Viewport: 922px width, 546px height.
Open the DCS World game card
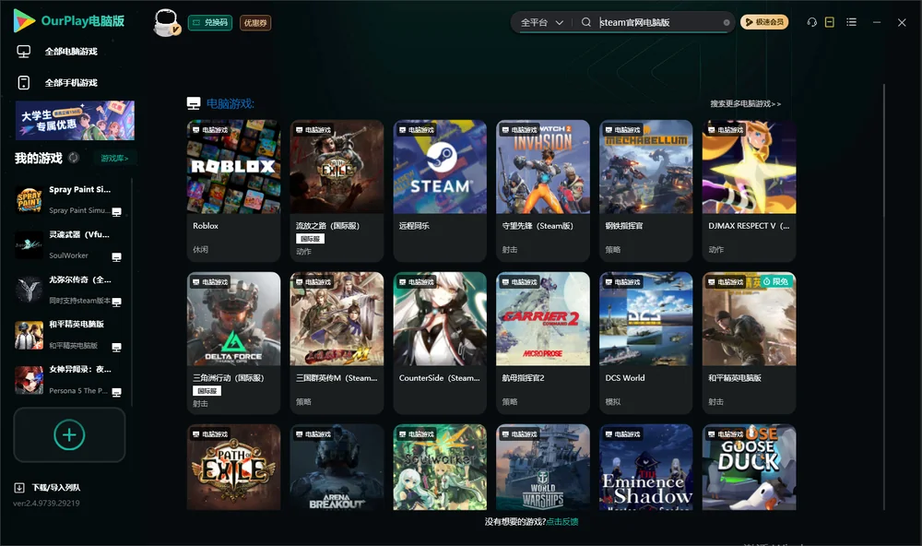(x=645, y=343)
